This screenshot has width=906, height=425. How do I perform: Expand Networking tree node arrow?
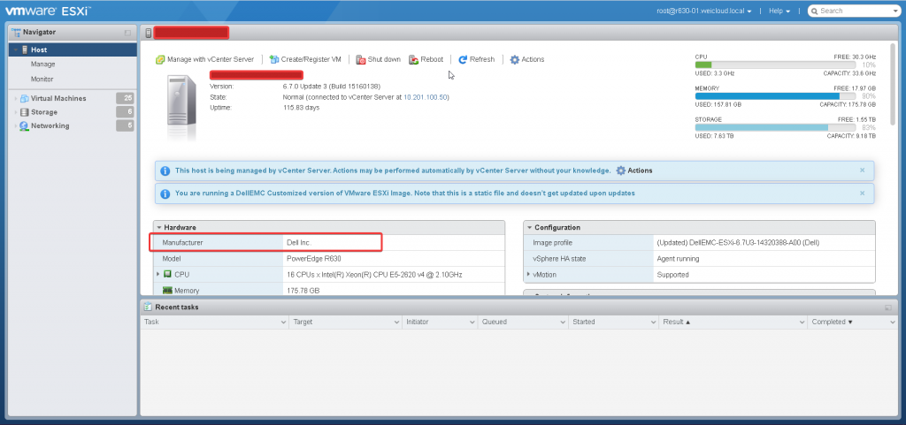tap(16, 126)
